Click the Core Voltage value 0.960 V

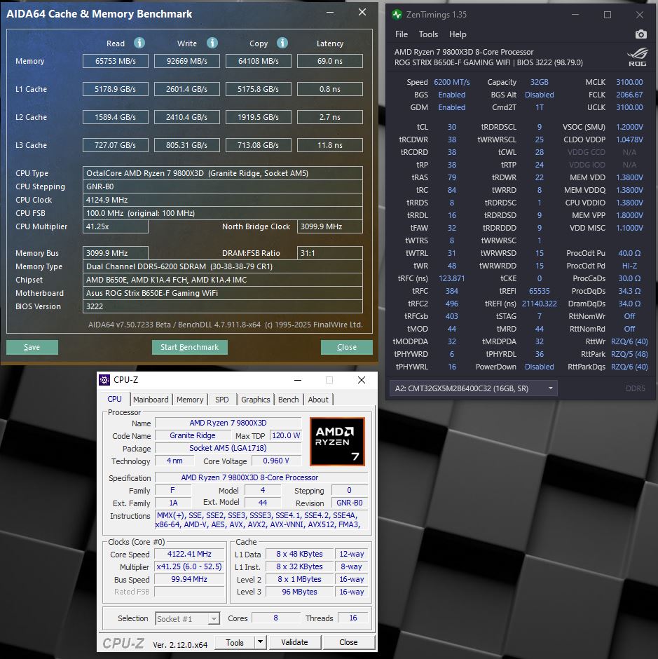pyautogui.click(x=276, y=461)
